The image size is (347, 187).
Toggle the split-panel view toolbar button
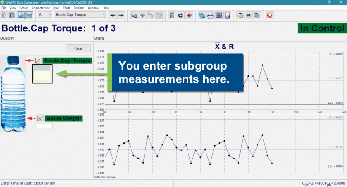pyautogui.click(x=29, y=15)
